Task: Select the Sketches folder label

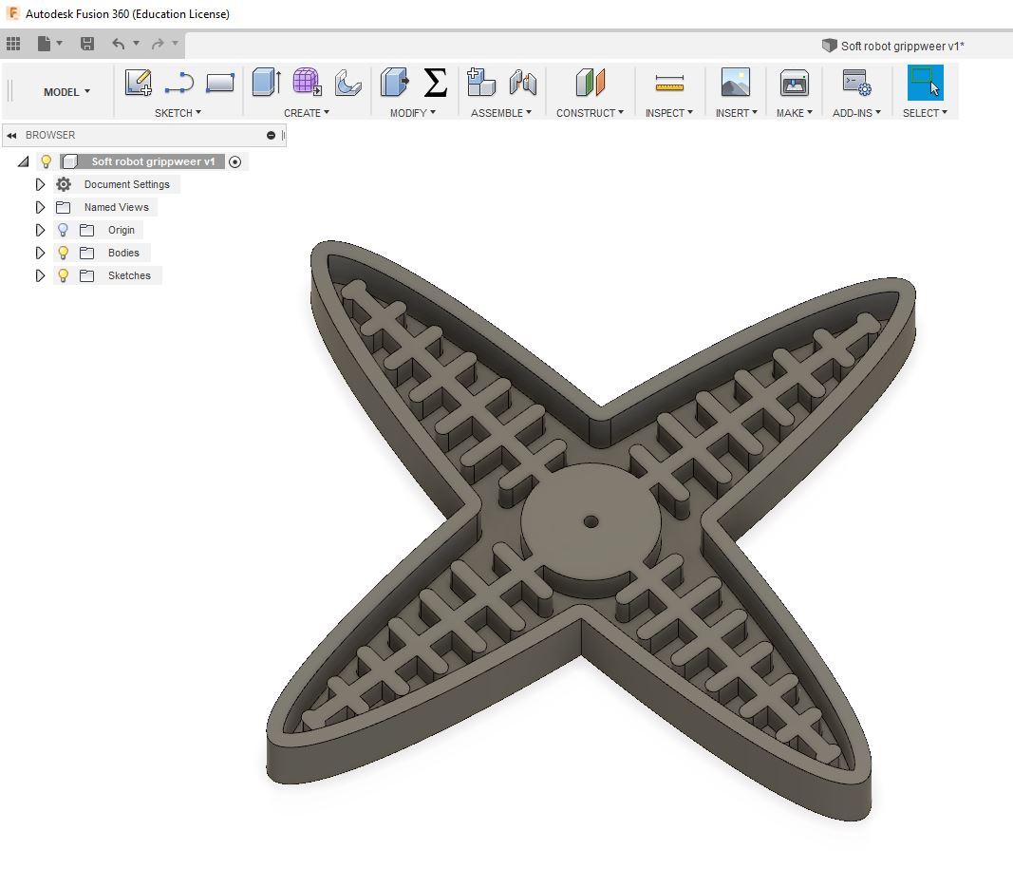Action: click(x=129, y=275)
